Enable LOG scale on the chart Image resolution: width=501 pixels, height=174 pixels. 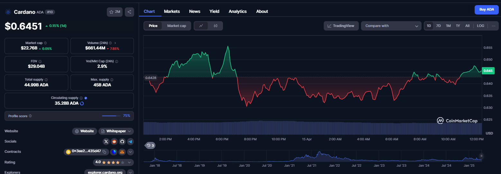[x=480, y=26]
